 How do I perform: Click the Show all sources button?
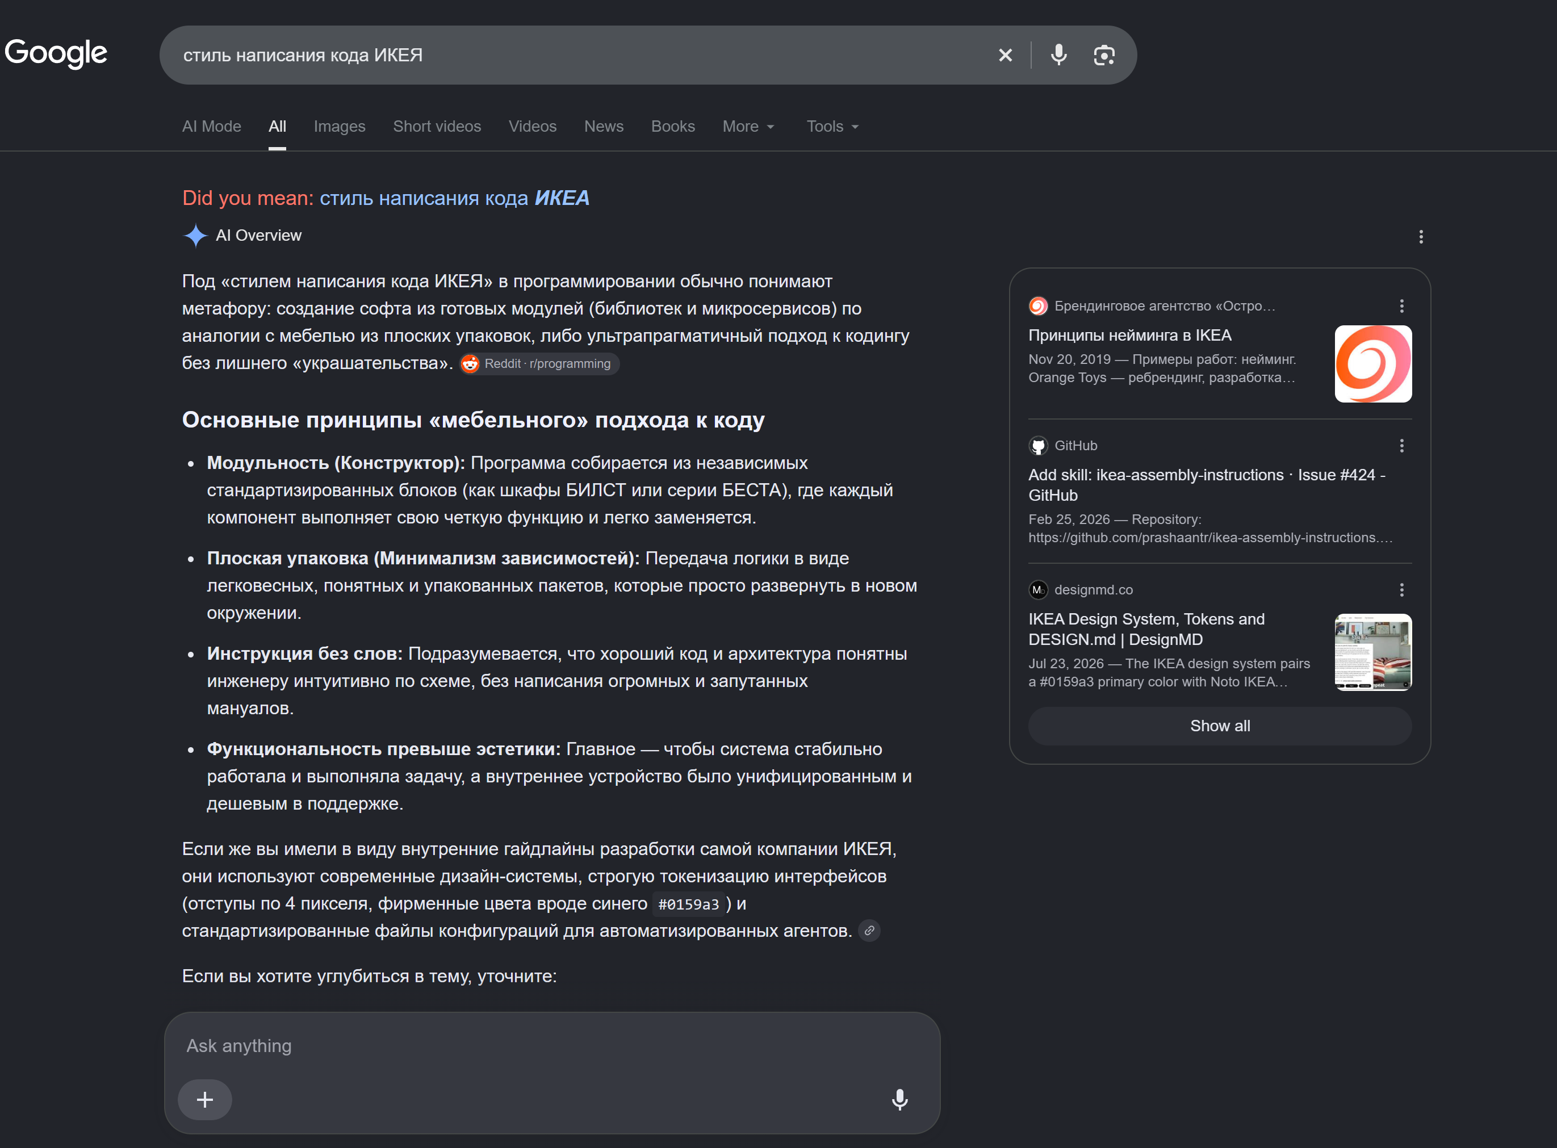[1220, 726]
